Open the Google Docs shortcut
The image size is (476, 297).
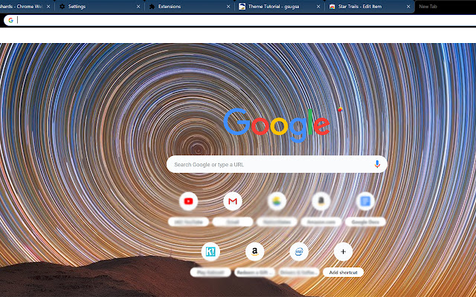point(365,201)
